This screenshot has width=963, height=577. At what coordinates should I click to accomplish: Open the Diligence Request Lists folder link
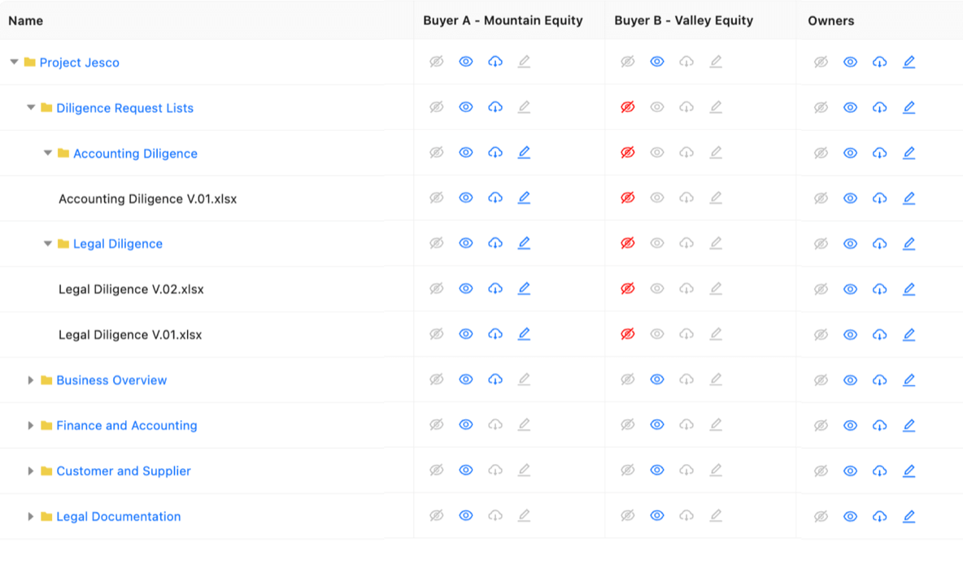(124, 107)
